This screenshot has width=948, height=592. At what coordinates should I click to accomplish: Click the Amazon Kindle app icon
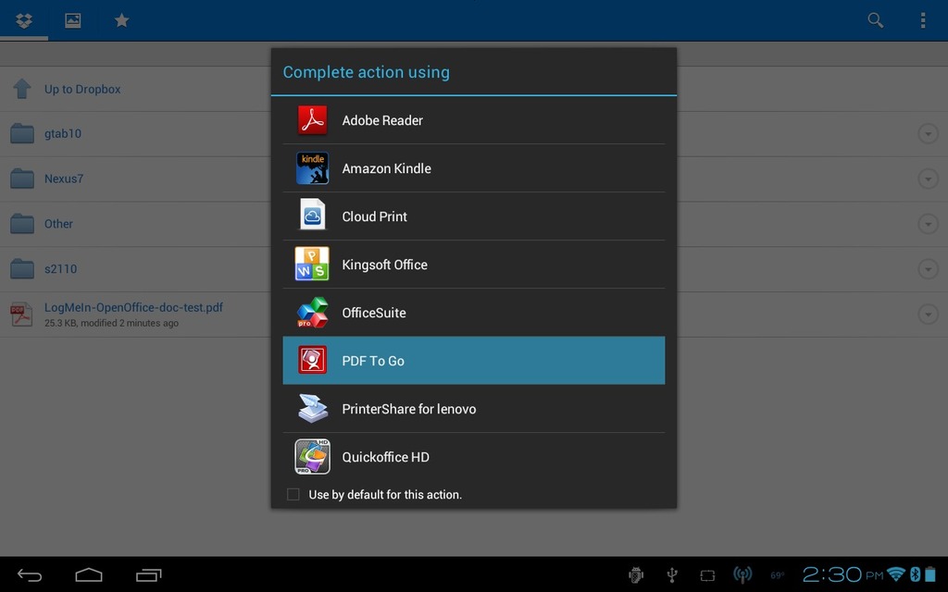coord(313,168)
